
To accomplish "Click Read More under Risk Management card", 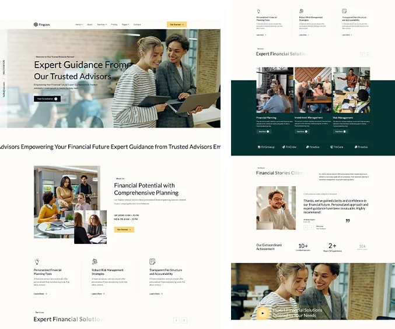I will [x=340, y=132].
